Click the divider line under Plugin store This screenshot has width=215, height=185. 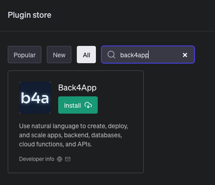pyautogui.click(x=107, y=31)
